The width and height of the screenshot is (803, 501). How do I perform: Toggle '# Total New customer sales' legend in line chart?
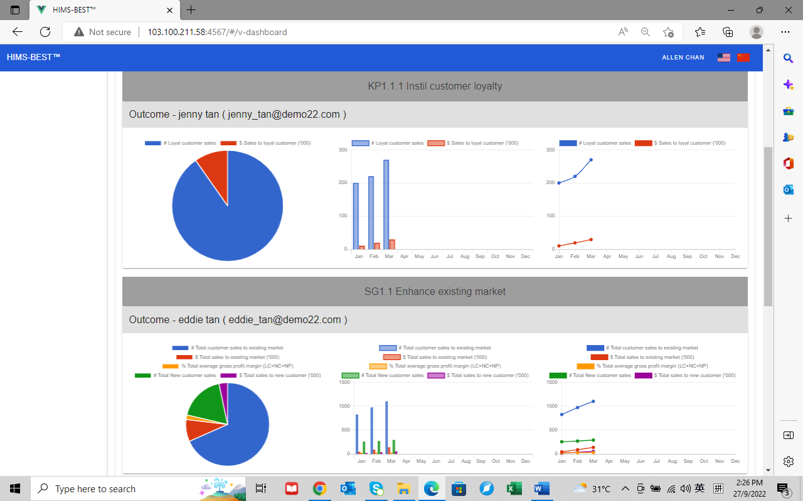point(590,376)
